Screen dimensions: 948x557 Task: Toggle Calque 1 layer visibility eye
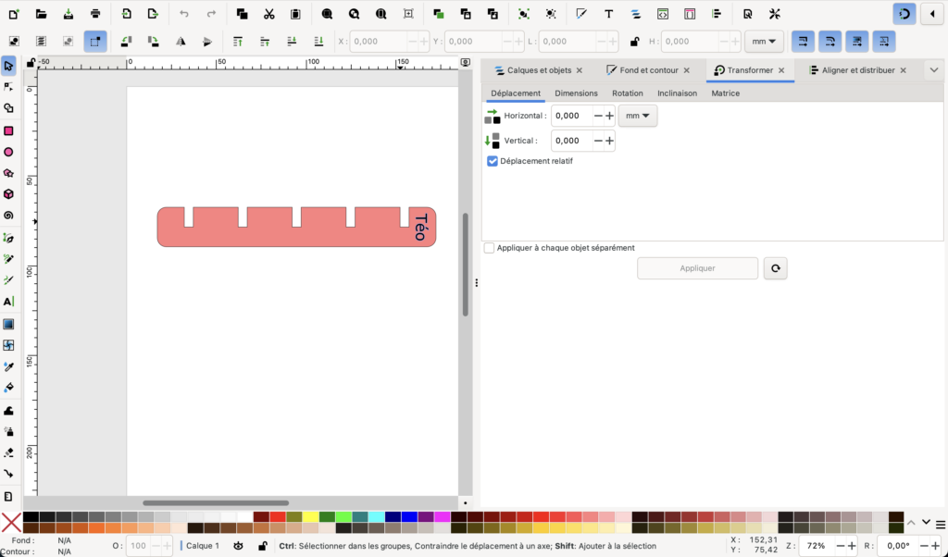[239, 546]
